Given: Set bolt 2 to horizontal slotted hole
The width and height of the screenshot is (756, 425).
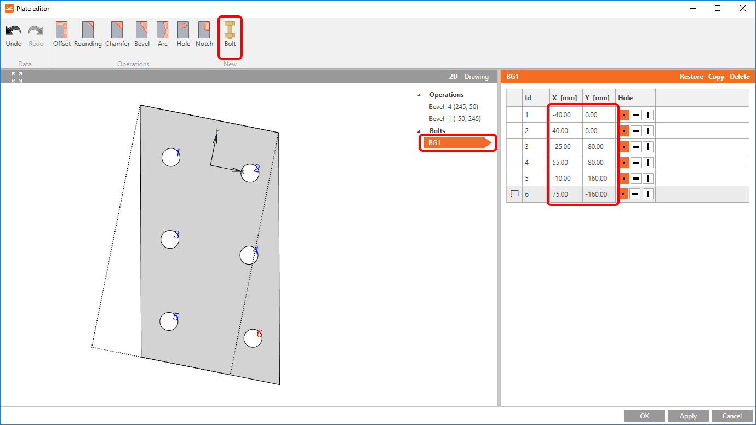Looking at the screenshot, I should (x=636, y=131).
